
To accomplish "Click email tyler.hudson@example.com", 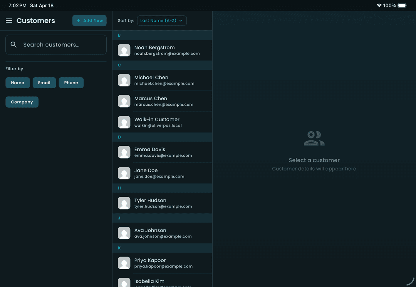I will [163, 206].
